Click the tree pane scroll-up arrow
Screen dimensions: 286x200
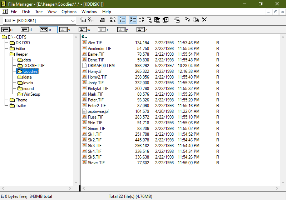[76, 37]
